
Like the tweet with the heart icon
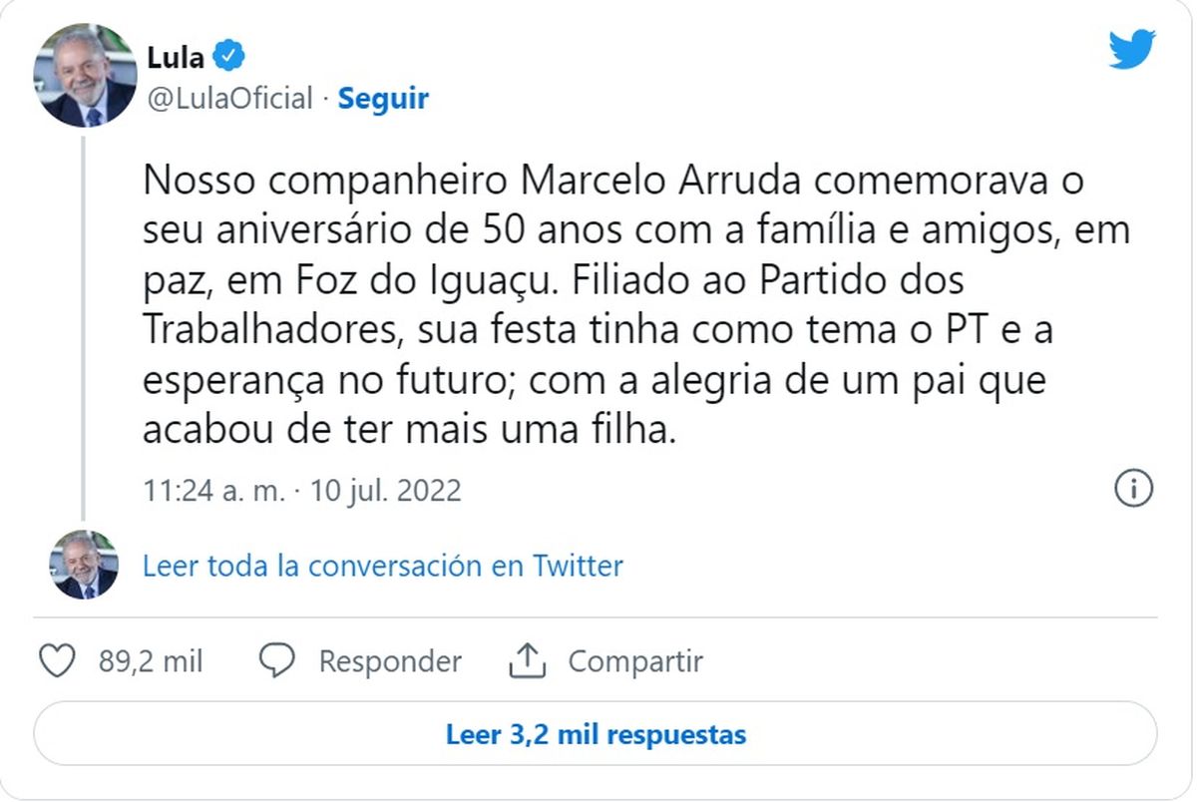(x=57, y=660)
